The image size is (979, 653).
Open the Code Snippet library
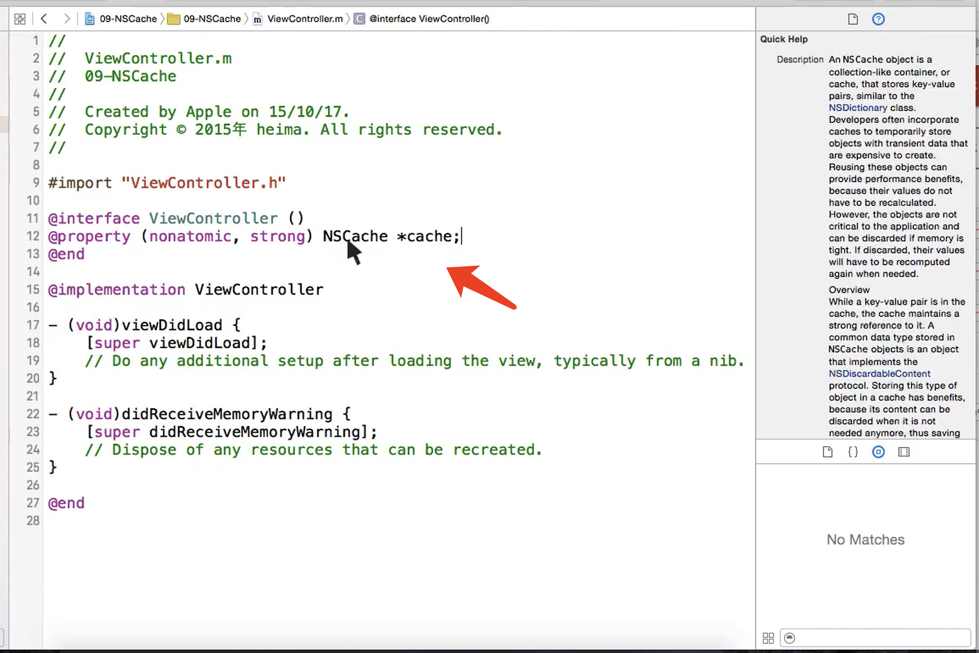853,452
